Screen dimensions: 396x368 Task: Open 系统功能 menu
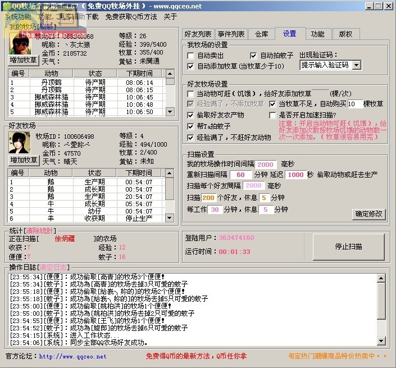(17, 17)
